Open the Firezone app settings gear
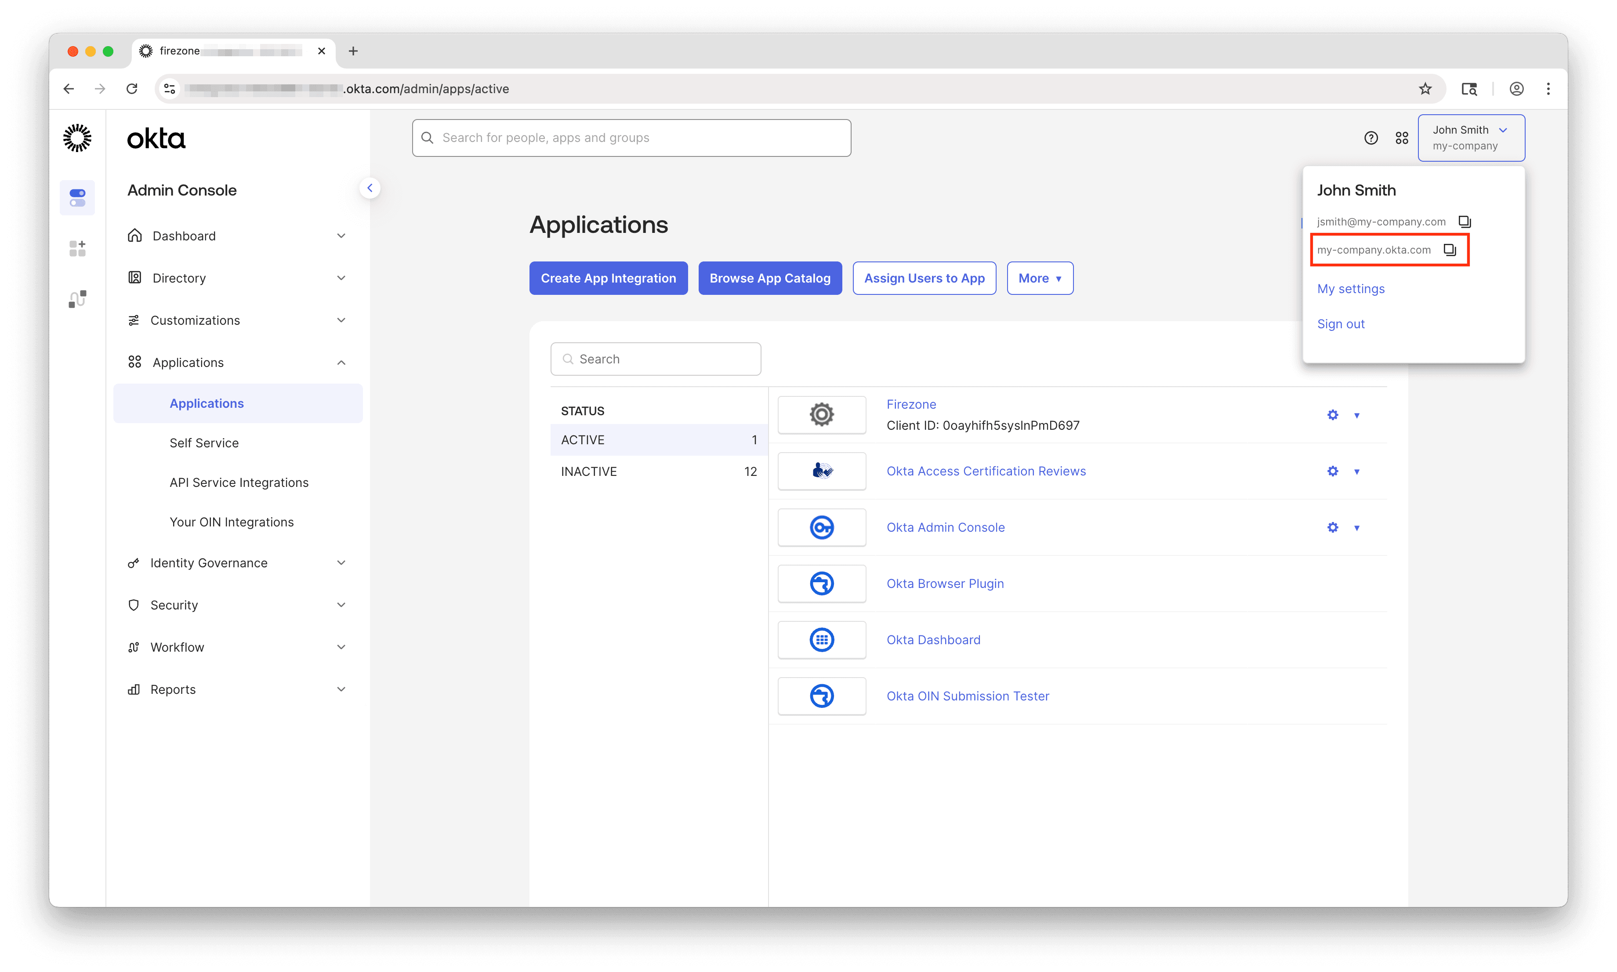This screenshot has width=1617, height=972. tap(1333, 415)
